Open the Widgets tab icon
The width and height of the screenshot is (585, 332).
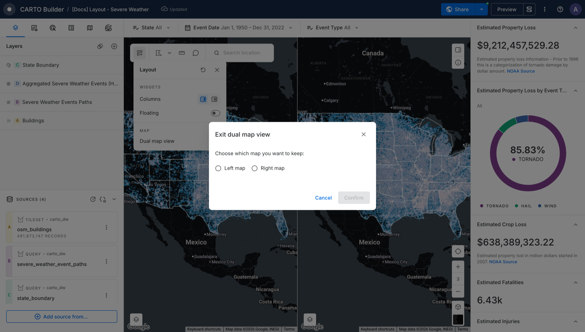(x=34, y=28)
